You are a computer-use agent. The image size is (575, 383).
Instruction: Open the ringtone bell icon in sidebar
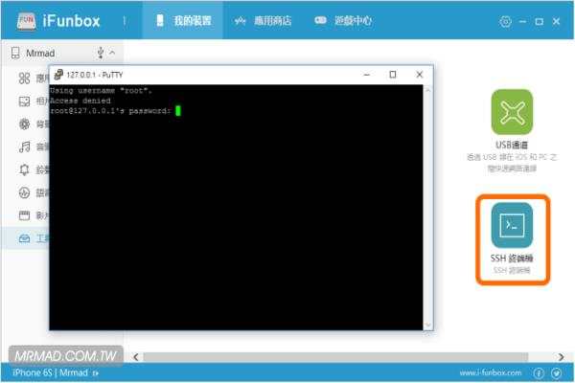pyautogui.click(x=24, y=169)
